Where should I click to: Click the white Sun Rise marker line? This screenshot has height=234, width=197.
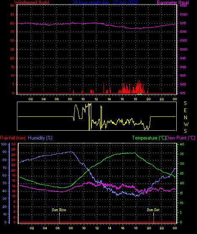pos(59,214)
